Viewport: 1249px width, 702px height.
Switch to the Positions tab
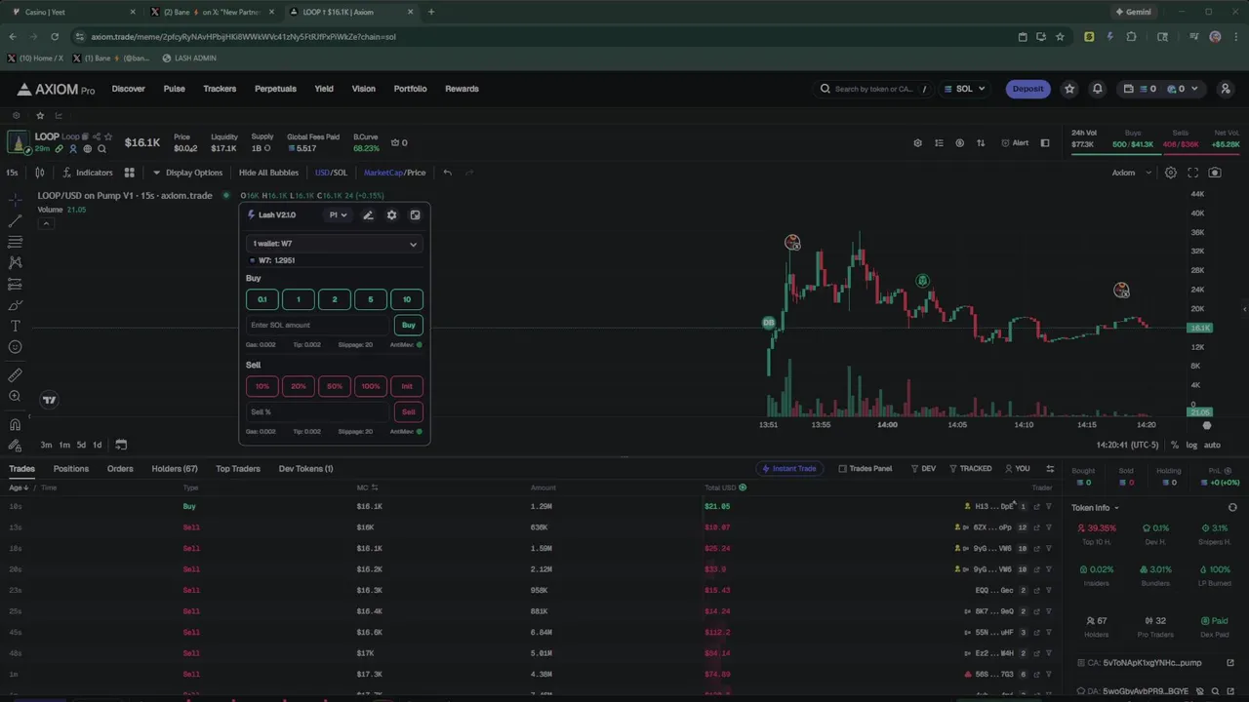[x=71, y=469]
